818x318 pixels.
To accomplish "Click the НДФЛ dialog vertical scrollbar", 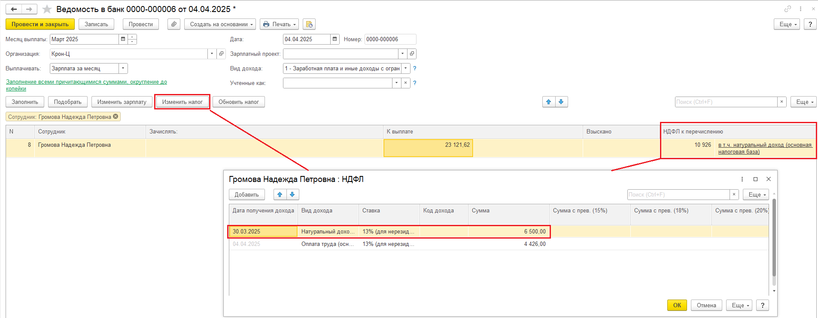I will (x=774, y=240).
